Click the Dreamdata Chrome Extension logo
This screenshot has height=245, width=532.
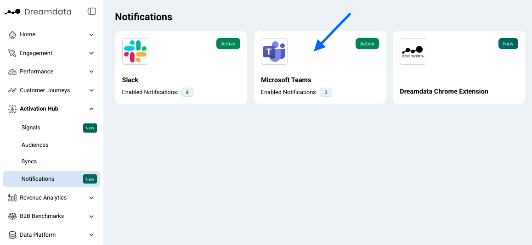click(x=413, y=51)
